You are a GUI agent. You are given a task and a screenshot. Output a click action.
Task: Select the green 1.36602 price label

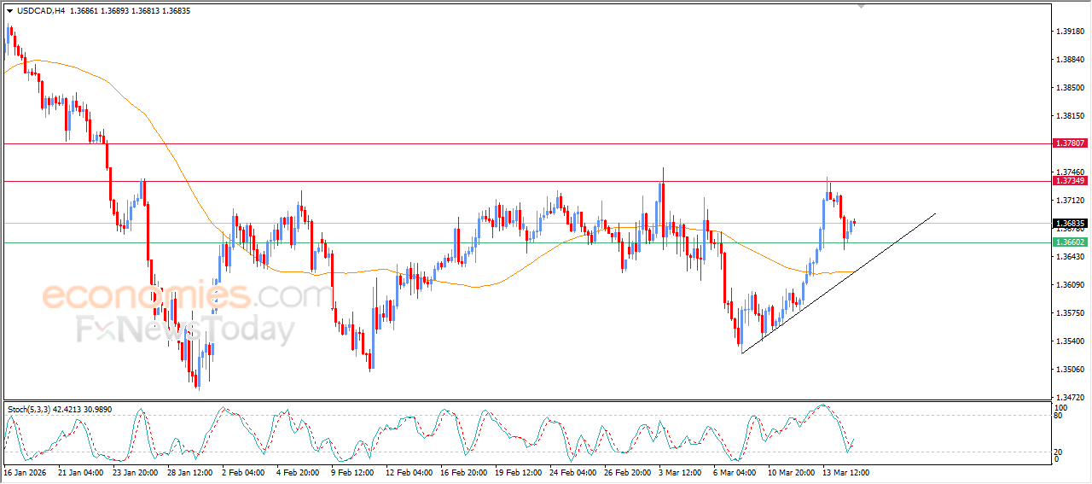click(x=1069, y=242)
